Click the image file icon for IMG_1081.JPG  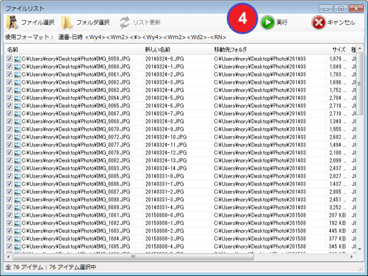[x=17, y=215]
